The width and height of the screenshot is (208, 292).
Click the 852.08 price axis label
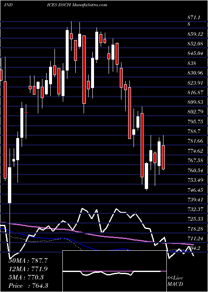pos(195,44)
